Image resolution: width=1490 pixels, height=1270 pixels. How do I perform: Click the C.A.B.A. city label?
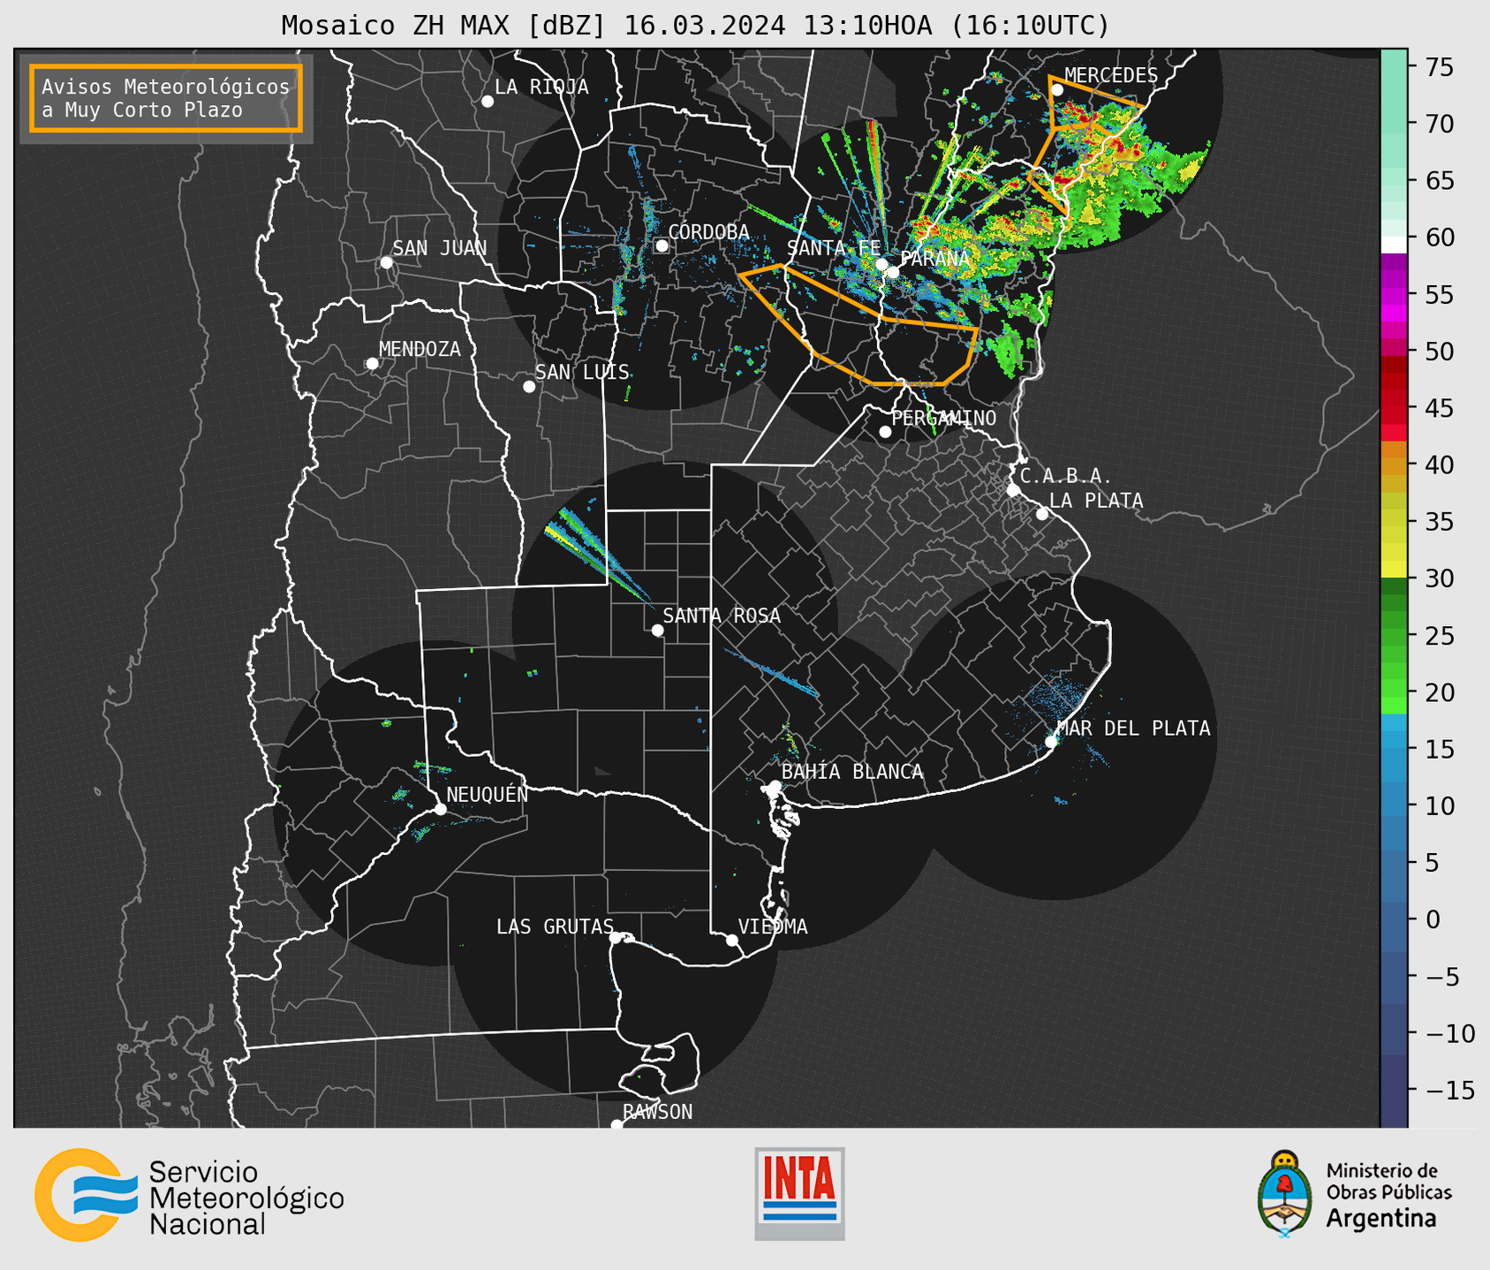click(x=1066, y=476)
